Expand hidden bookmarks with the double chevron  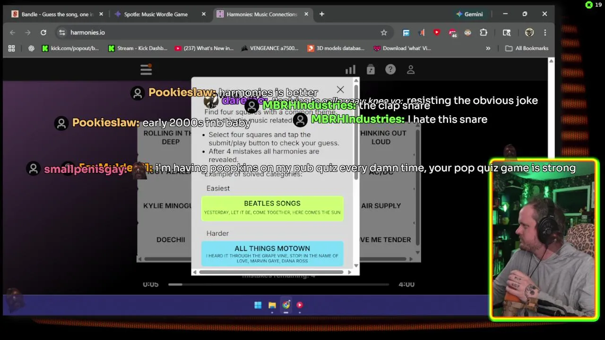pyautogui.click(x=488, y=48)
